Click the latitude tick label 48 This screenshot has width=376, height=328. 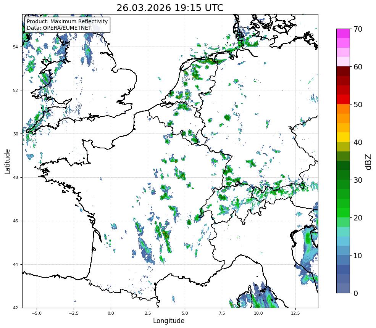[15, 177]
